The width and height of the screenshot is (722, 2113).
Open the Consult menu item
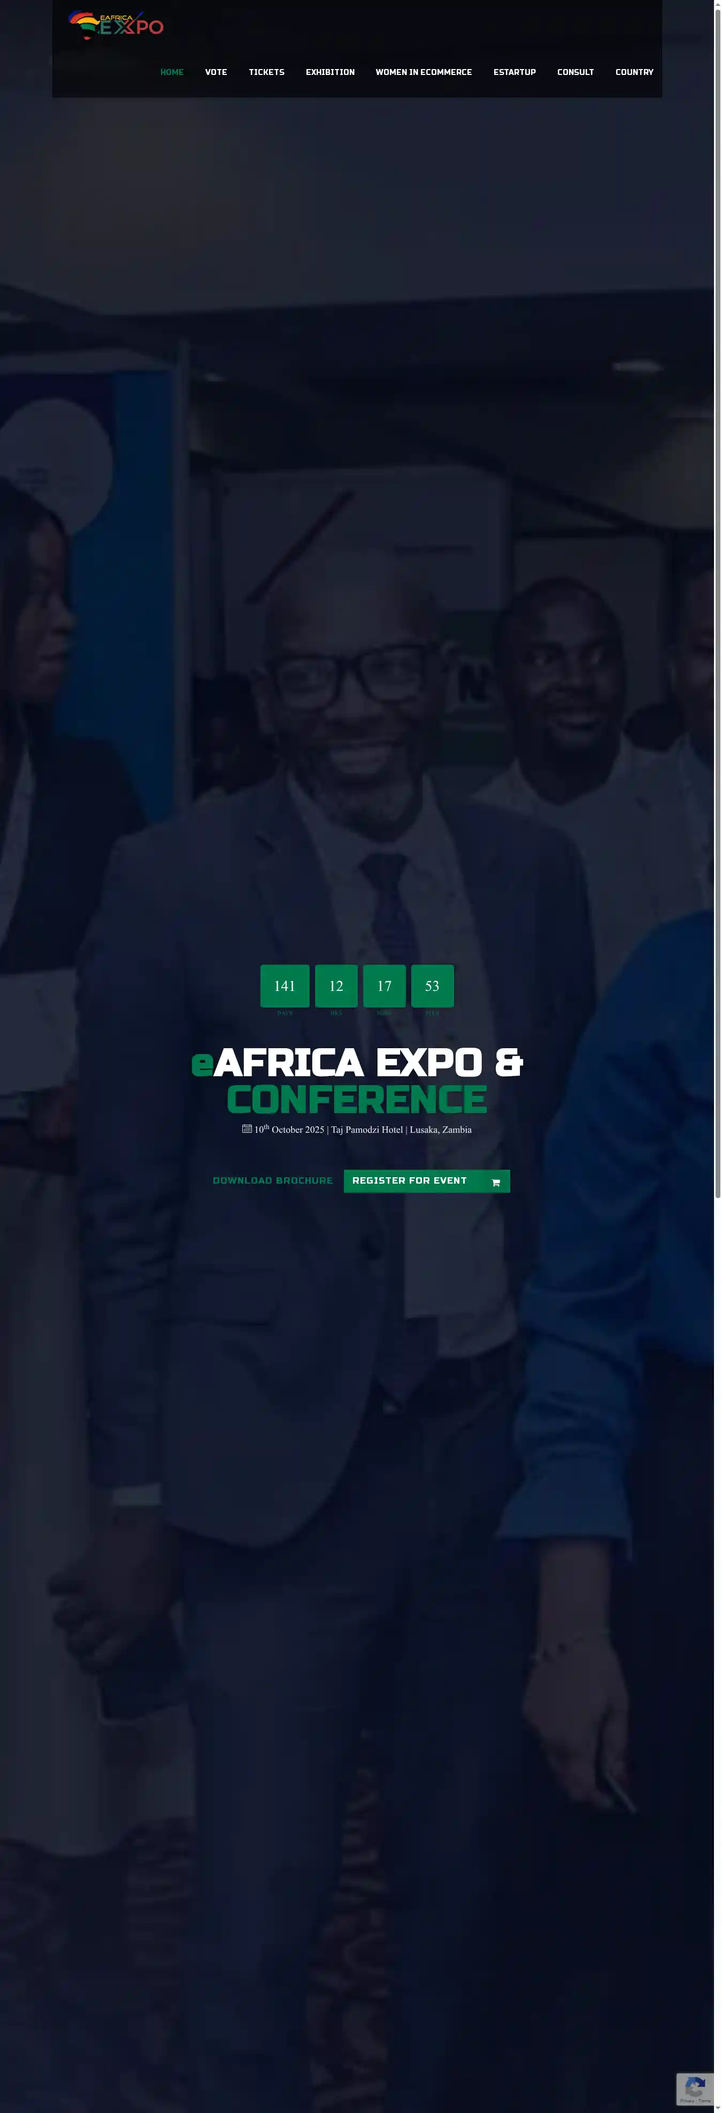point(575,72)
